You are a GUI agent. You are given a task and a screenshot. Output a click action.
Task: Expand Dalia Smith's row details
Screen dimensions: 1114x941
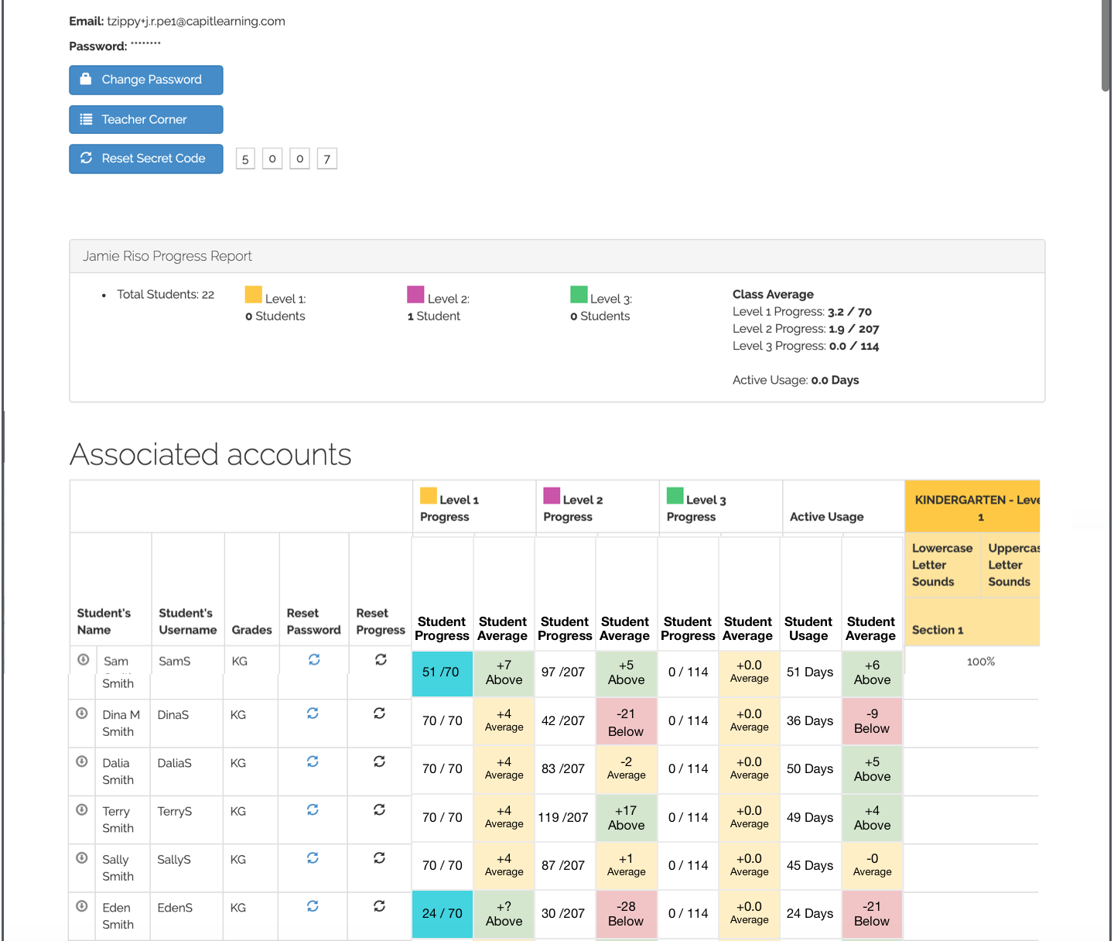coord(82,761)
